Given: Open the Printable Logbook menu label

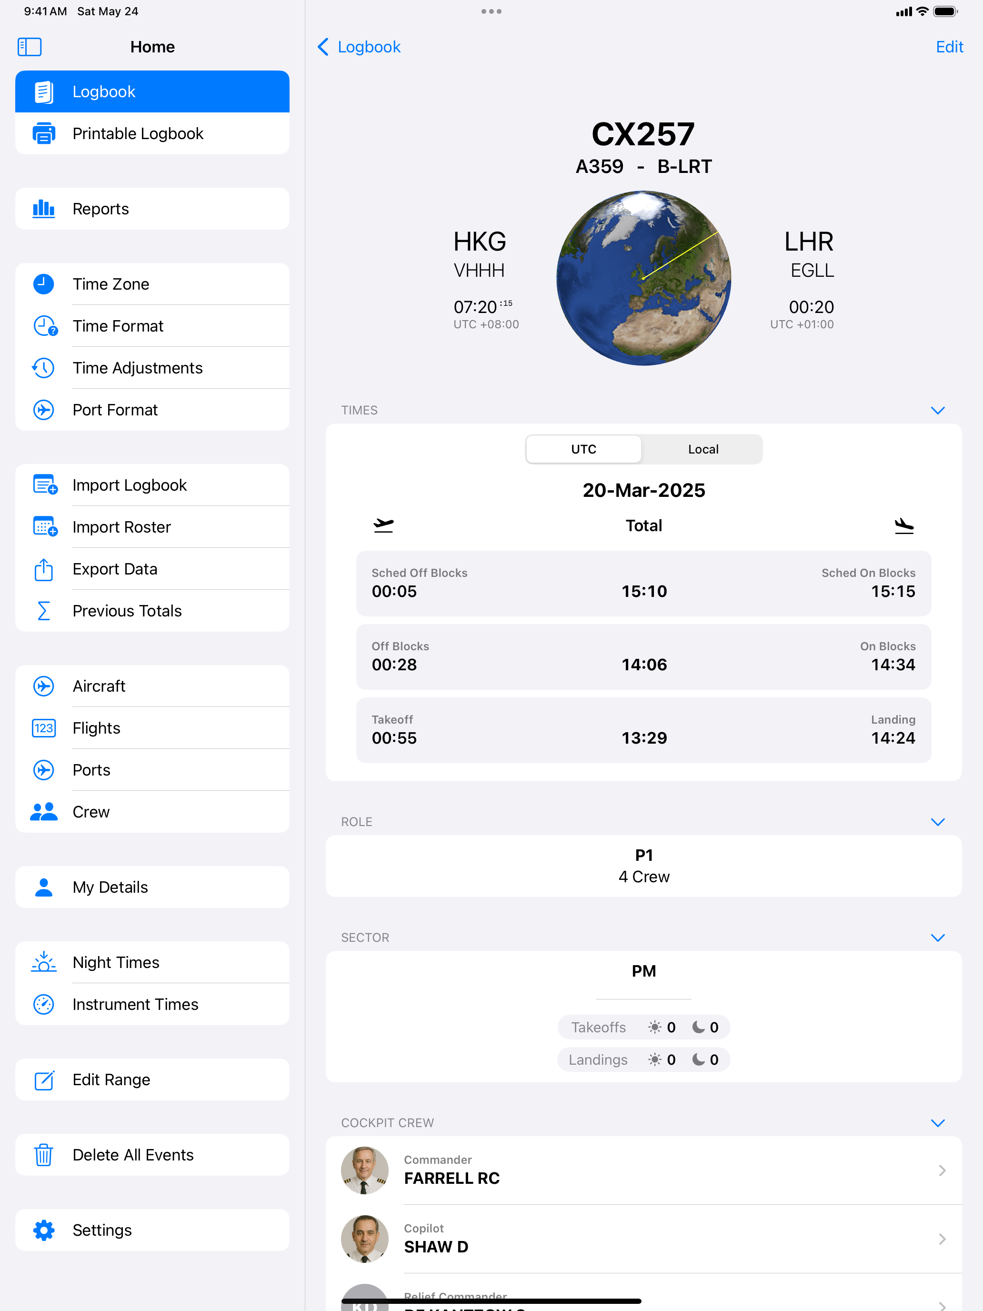Looking at the screenshot, I should click(138, 133).
